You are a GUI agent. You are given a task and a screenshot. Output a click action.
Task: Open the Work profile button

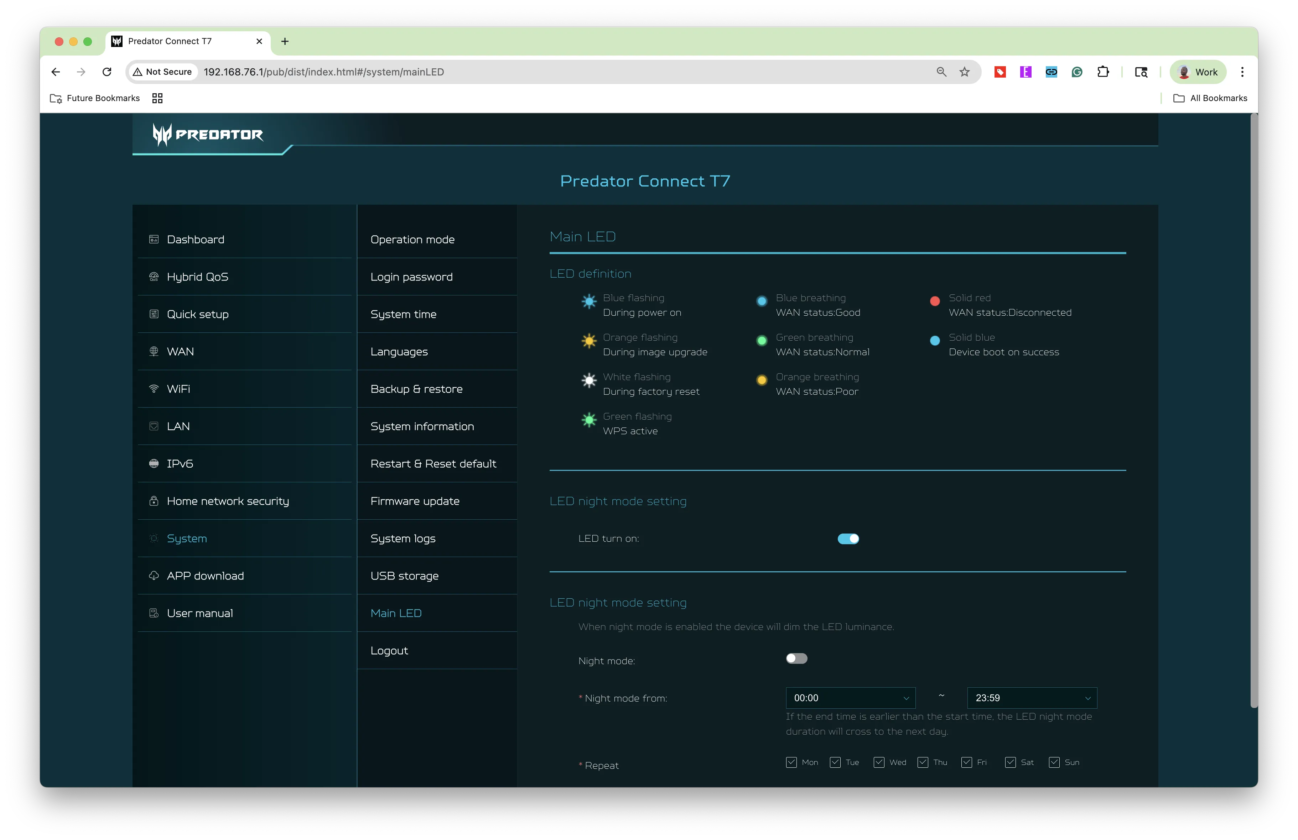coord(1198,72)
